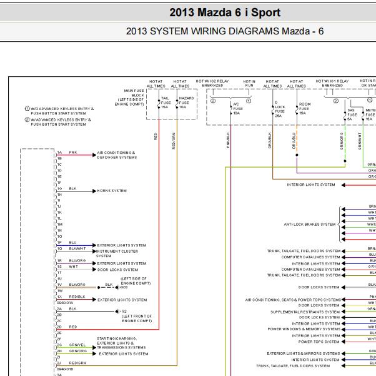Viewport: 376px width, 376px height.
Task: Select the "ANTI-LOCK BRAKES SYSTEM" label
Action: (310, 225)
